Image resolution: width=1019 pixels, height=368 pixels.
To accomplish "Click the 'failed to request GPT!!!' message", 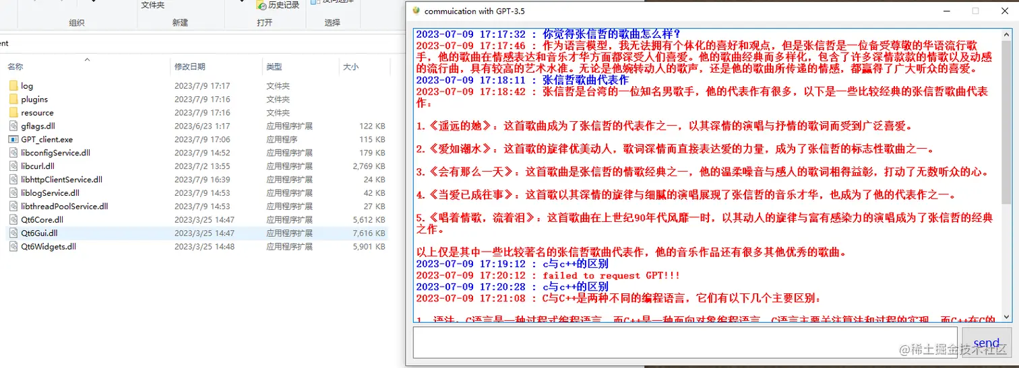I will [611, 276].
